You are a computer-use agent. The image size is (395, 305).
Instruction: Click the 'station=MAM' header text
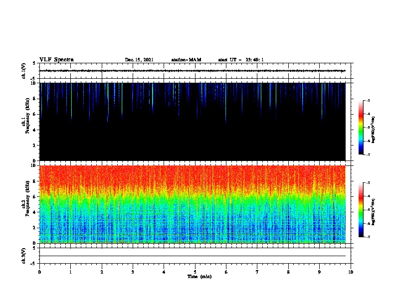click(x=186, y=60)
